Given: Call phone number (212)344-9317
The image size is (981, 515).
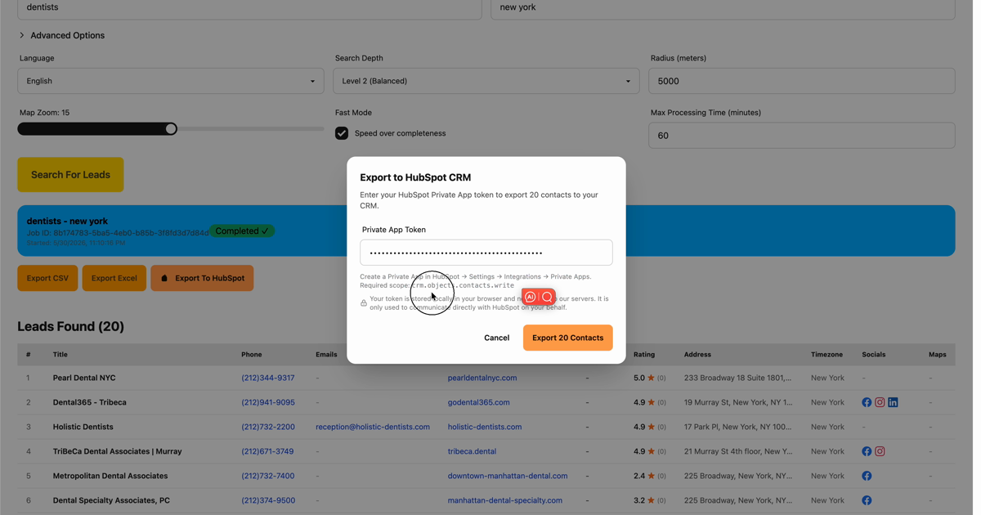Looking at the screenshot, I should tap(268, 378).
